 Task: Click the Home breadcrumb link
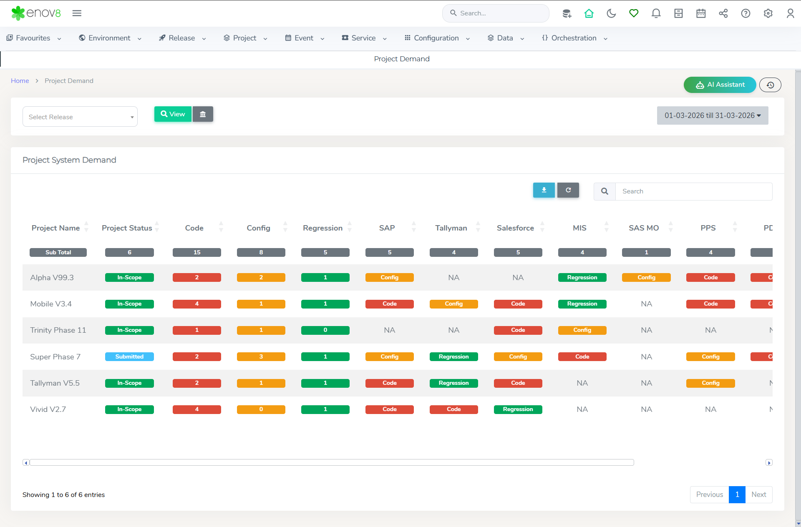[x=20, y=81]
